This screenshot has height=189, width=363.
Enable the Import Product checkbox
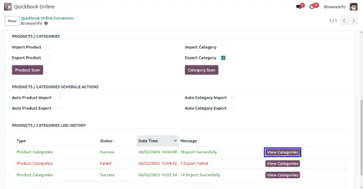point(48,47)
